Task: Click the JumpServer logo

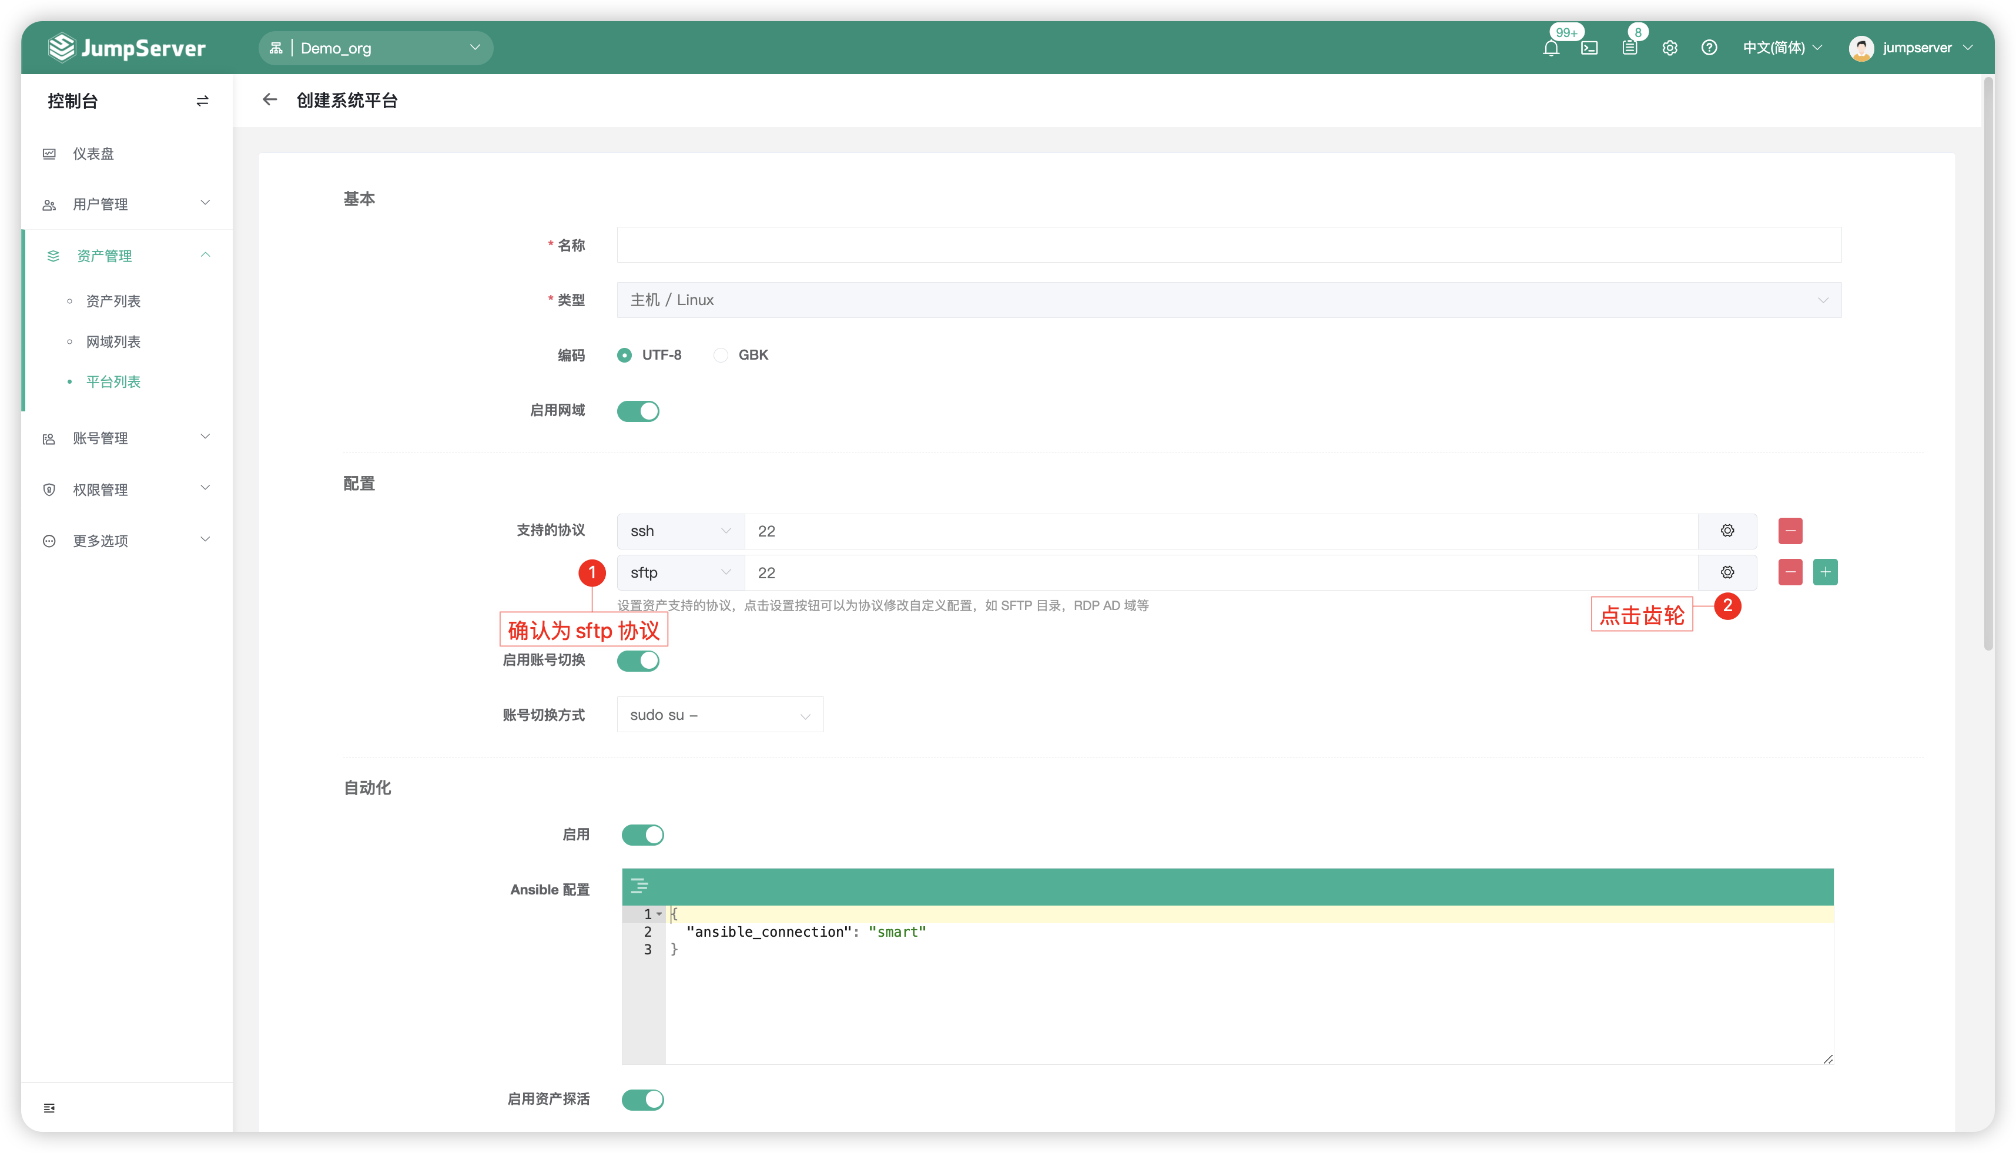Action: pyautogui.click(x=128, y=48)
